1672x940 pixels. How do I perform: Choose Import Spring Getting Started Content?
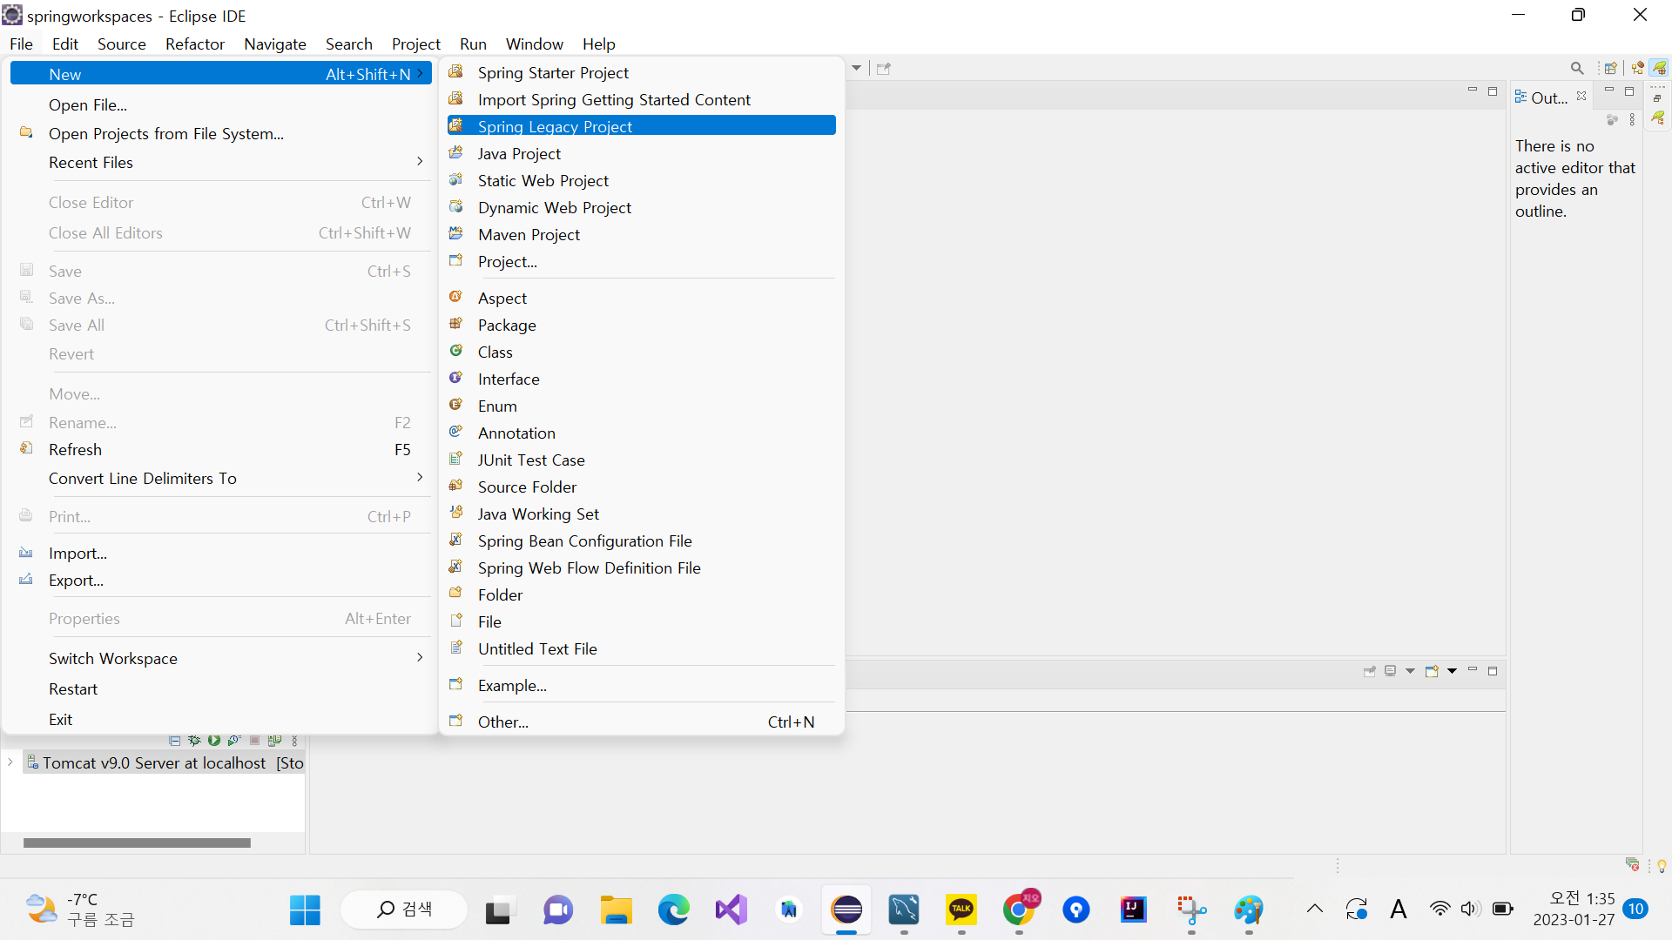[x=641, y=99]
